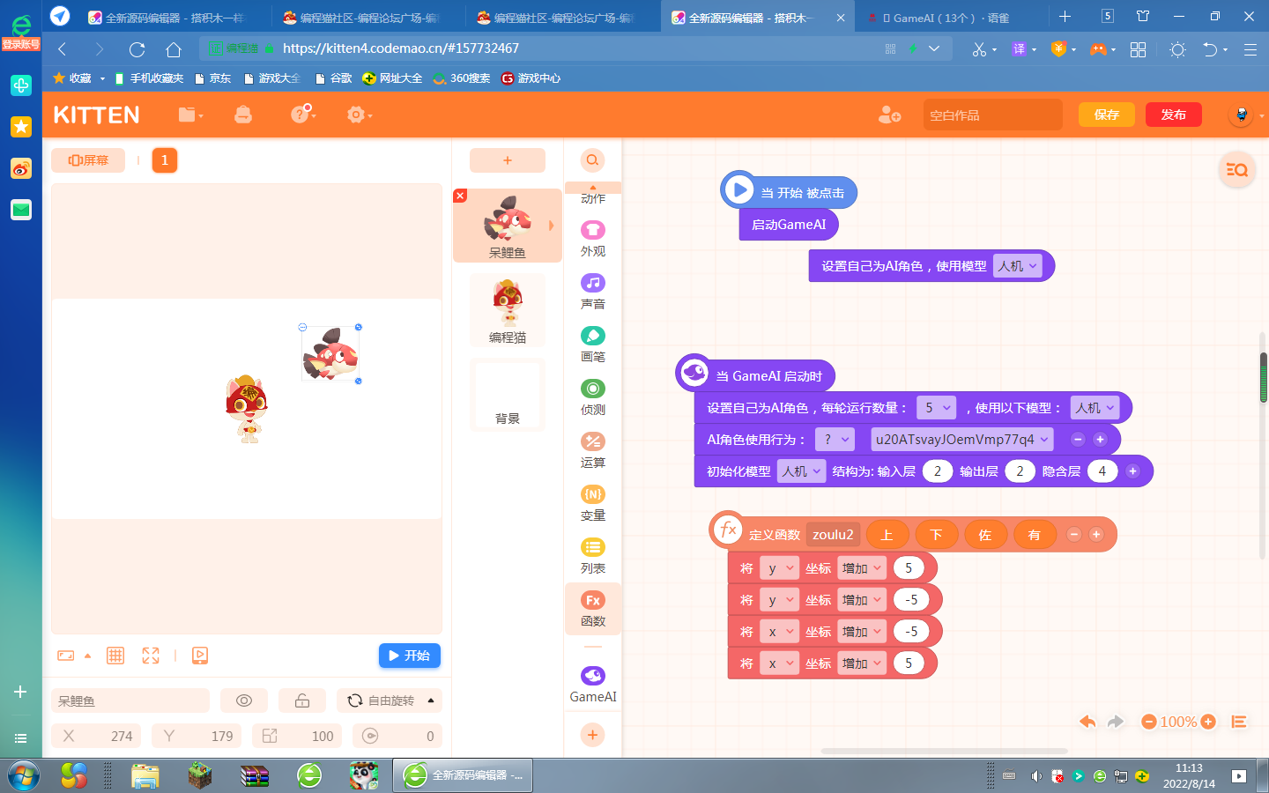Open the help question mark icon
The width and height of the screenshot is (1269, 793).
point(302,115)
